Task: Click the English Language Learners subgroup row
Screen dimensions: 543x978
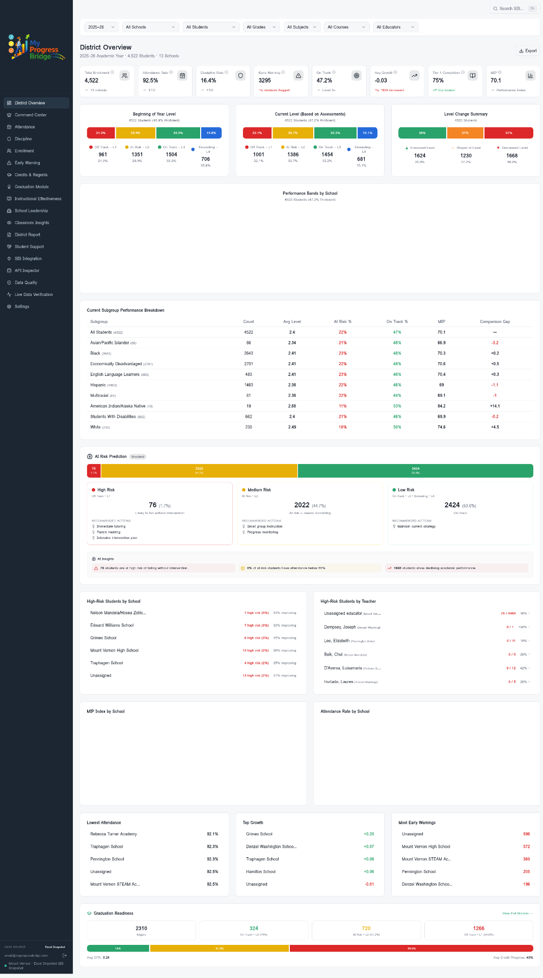Action: click(x=310, y=374)
